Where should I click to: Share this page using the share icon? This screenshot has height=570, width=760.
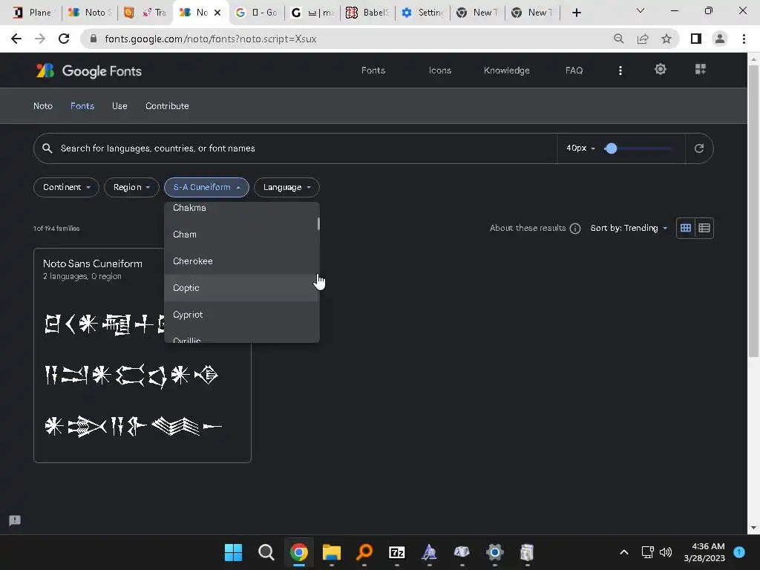643,39
